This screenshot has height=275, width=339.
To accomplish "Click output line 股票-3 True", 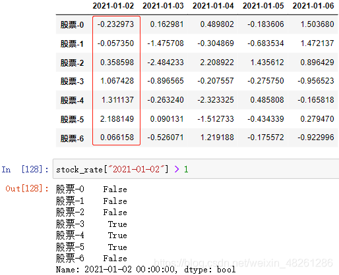I will click(92, 224).
